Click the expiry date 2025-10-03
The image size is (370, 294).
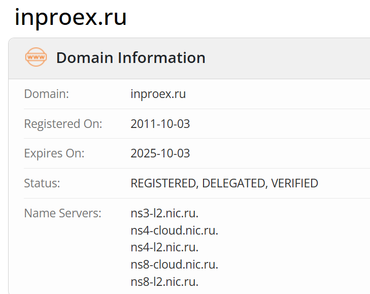(160, 153)
